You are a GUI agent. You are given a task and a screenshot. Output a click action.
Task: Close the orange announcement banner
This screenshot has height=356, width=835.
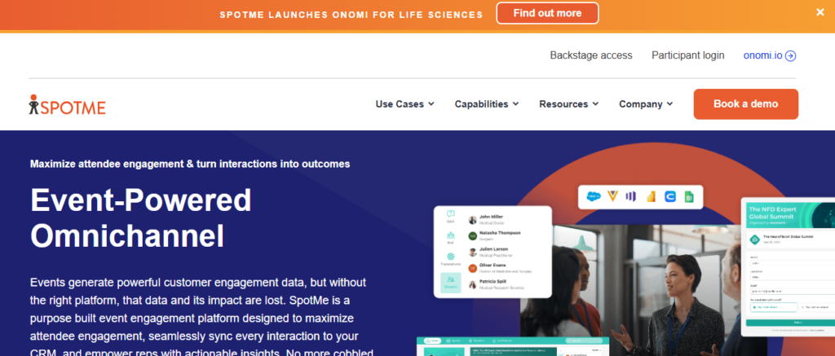click(820, 12)
